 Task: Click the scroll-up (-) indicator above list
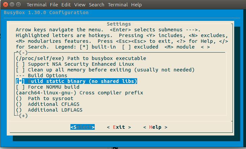coord(23,53)
